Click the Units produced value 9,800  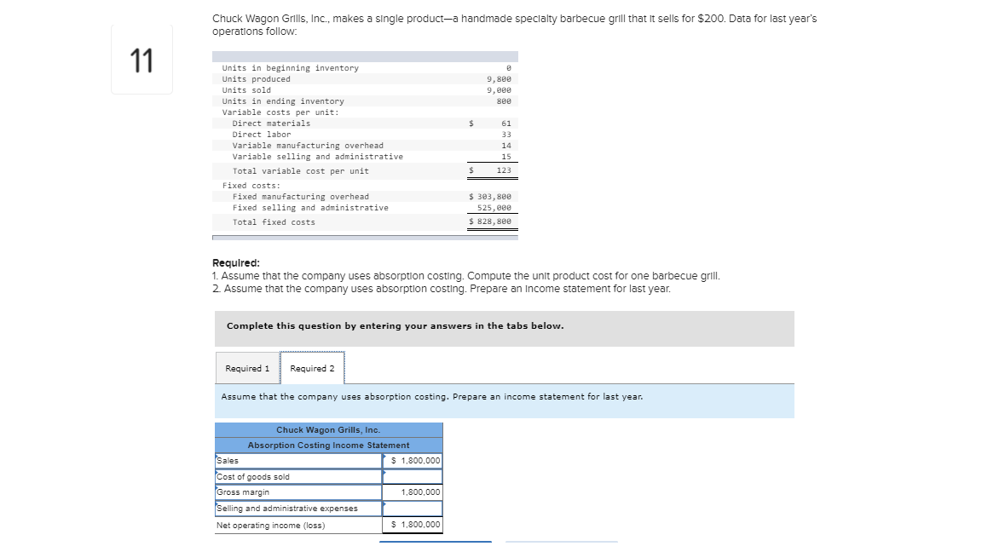tap(500, 79)
